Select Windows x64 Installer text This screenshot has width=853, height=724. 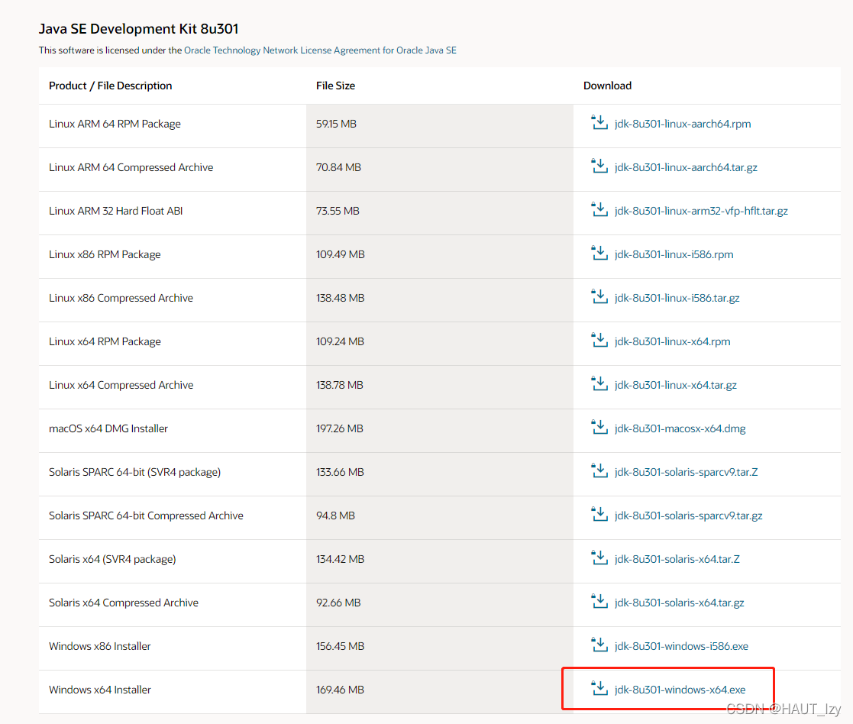100,690
